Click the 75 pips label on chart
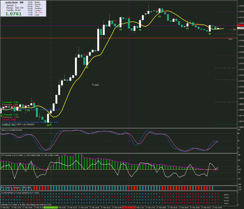The image size is (244, 209). (x=95, y=85)
